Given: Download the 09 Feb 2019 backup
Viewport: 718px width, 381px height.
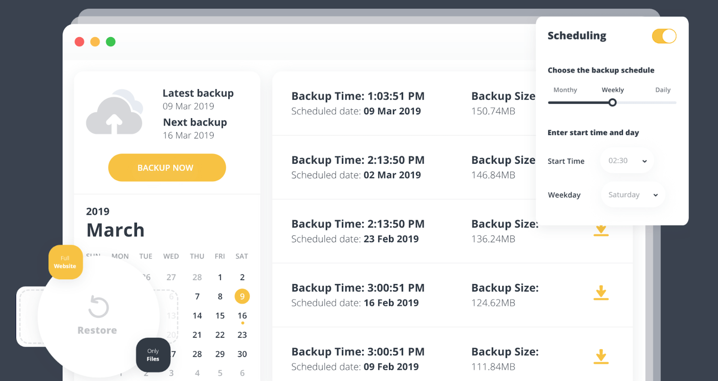Looking at the screenshot, I should [x=601, y=357].
